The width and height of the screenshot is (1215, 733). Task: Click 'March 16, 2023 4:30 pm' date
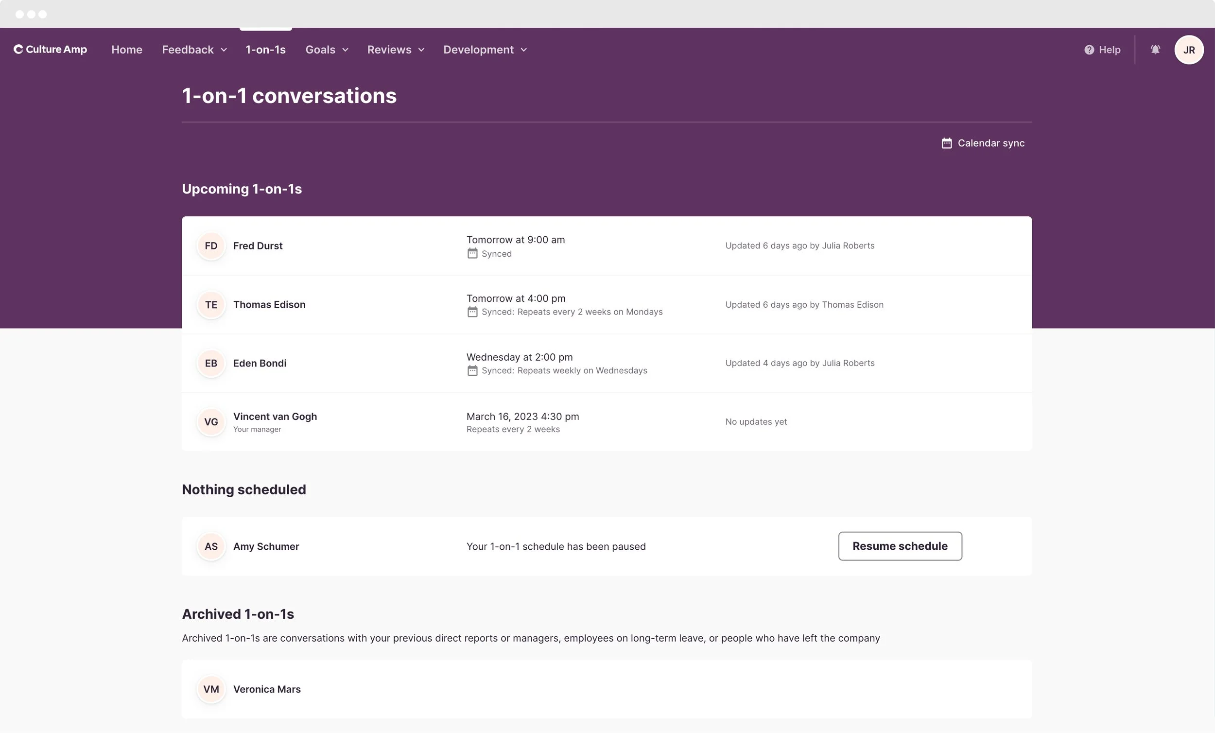point(522,416)
